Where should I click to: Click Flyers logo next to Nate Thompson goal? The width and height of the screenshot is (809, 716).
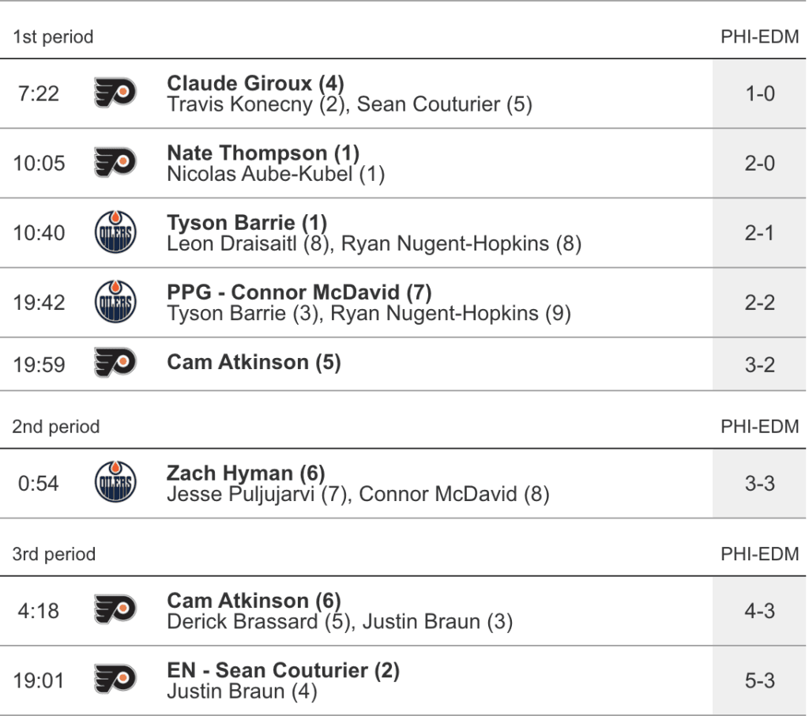tap(115, 164)
